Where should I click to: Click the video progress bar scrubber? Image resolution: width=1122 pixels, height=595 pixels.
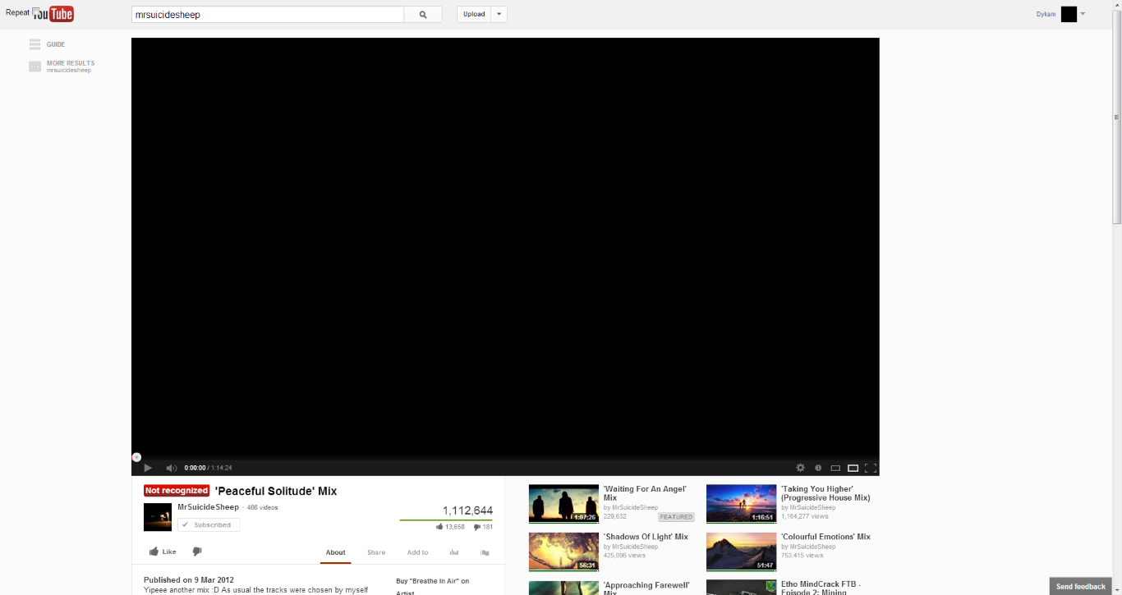pos(137,457)
